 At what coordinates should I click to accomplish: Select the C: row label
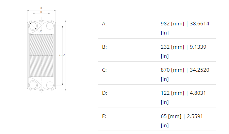pyautogui.click(x=104, y=70)
